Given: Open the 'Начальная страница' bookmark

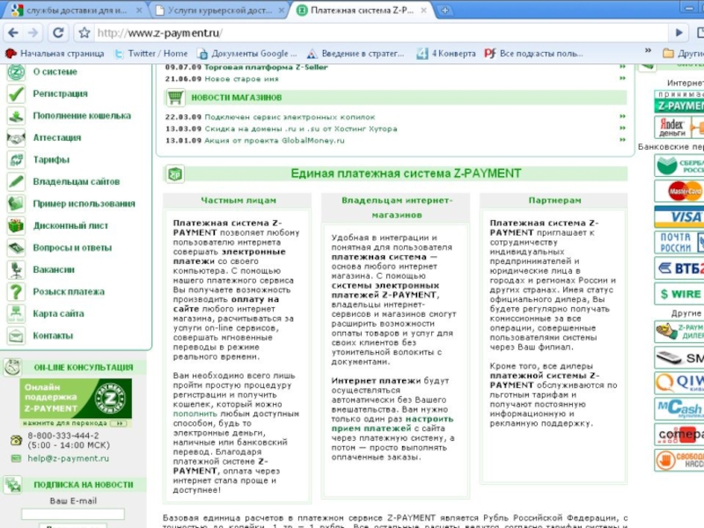Looking at the screenshot, I should (55, 54).
